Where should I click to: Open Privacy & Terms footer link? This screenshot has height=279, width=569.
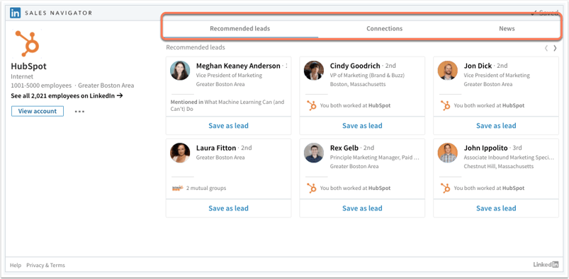click(46, 266)
